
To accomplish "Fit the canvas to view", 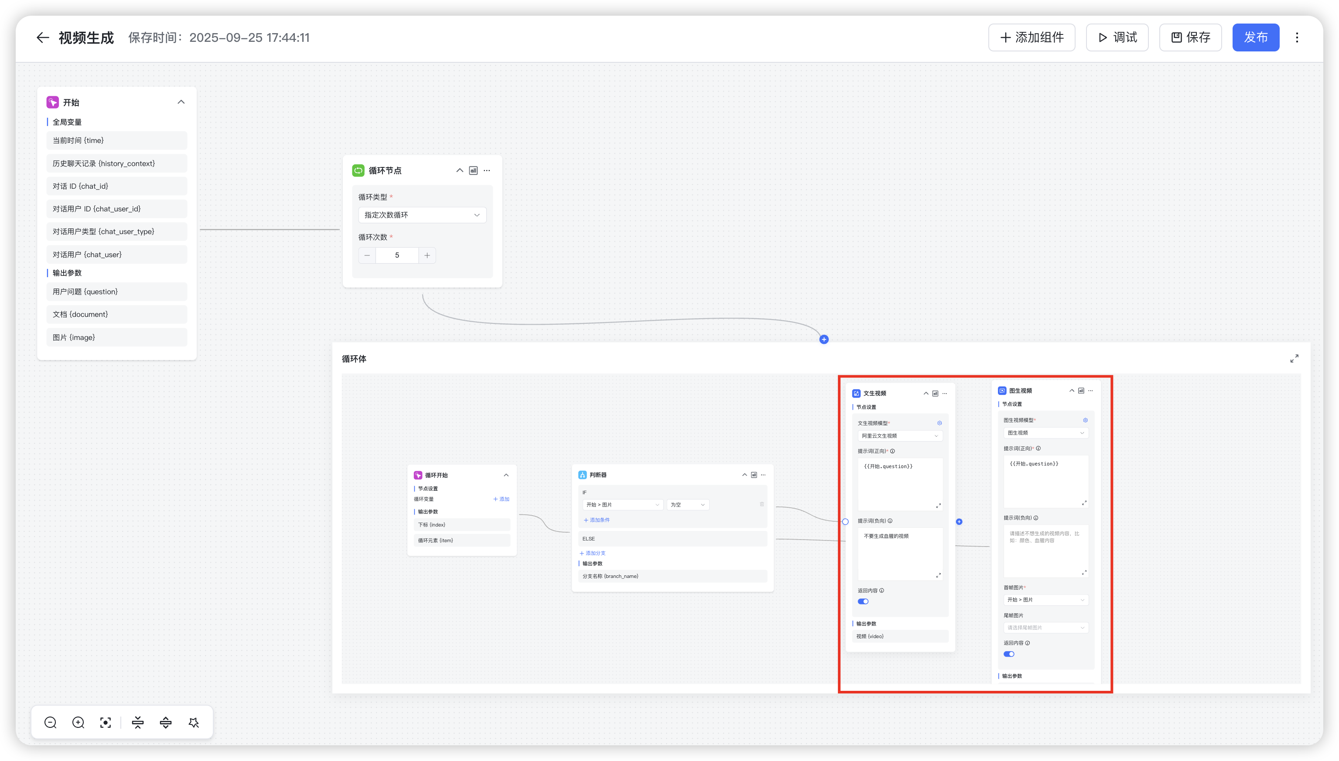I will pyautogui.click(x=106, y=722).
